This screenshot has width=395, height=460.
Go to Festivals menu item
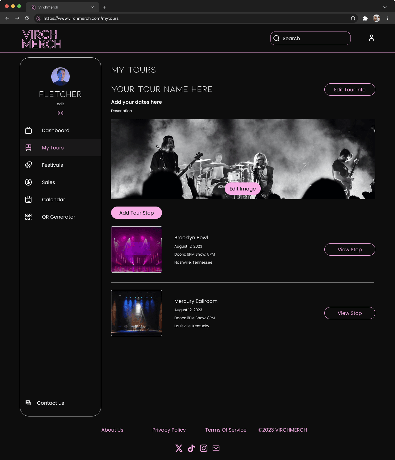pyautogui.click(x=60, y=165)
